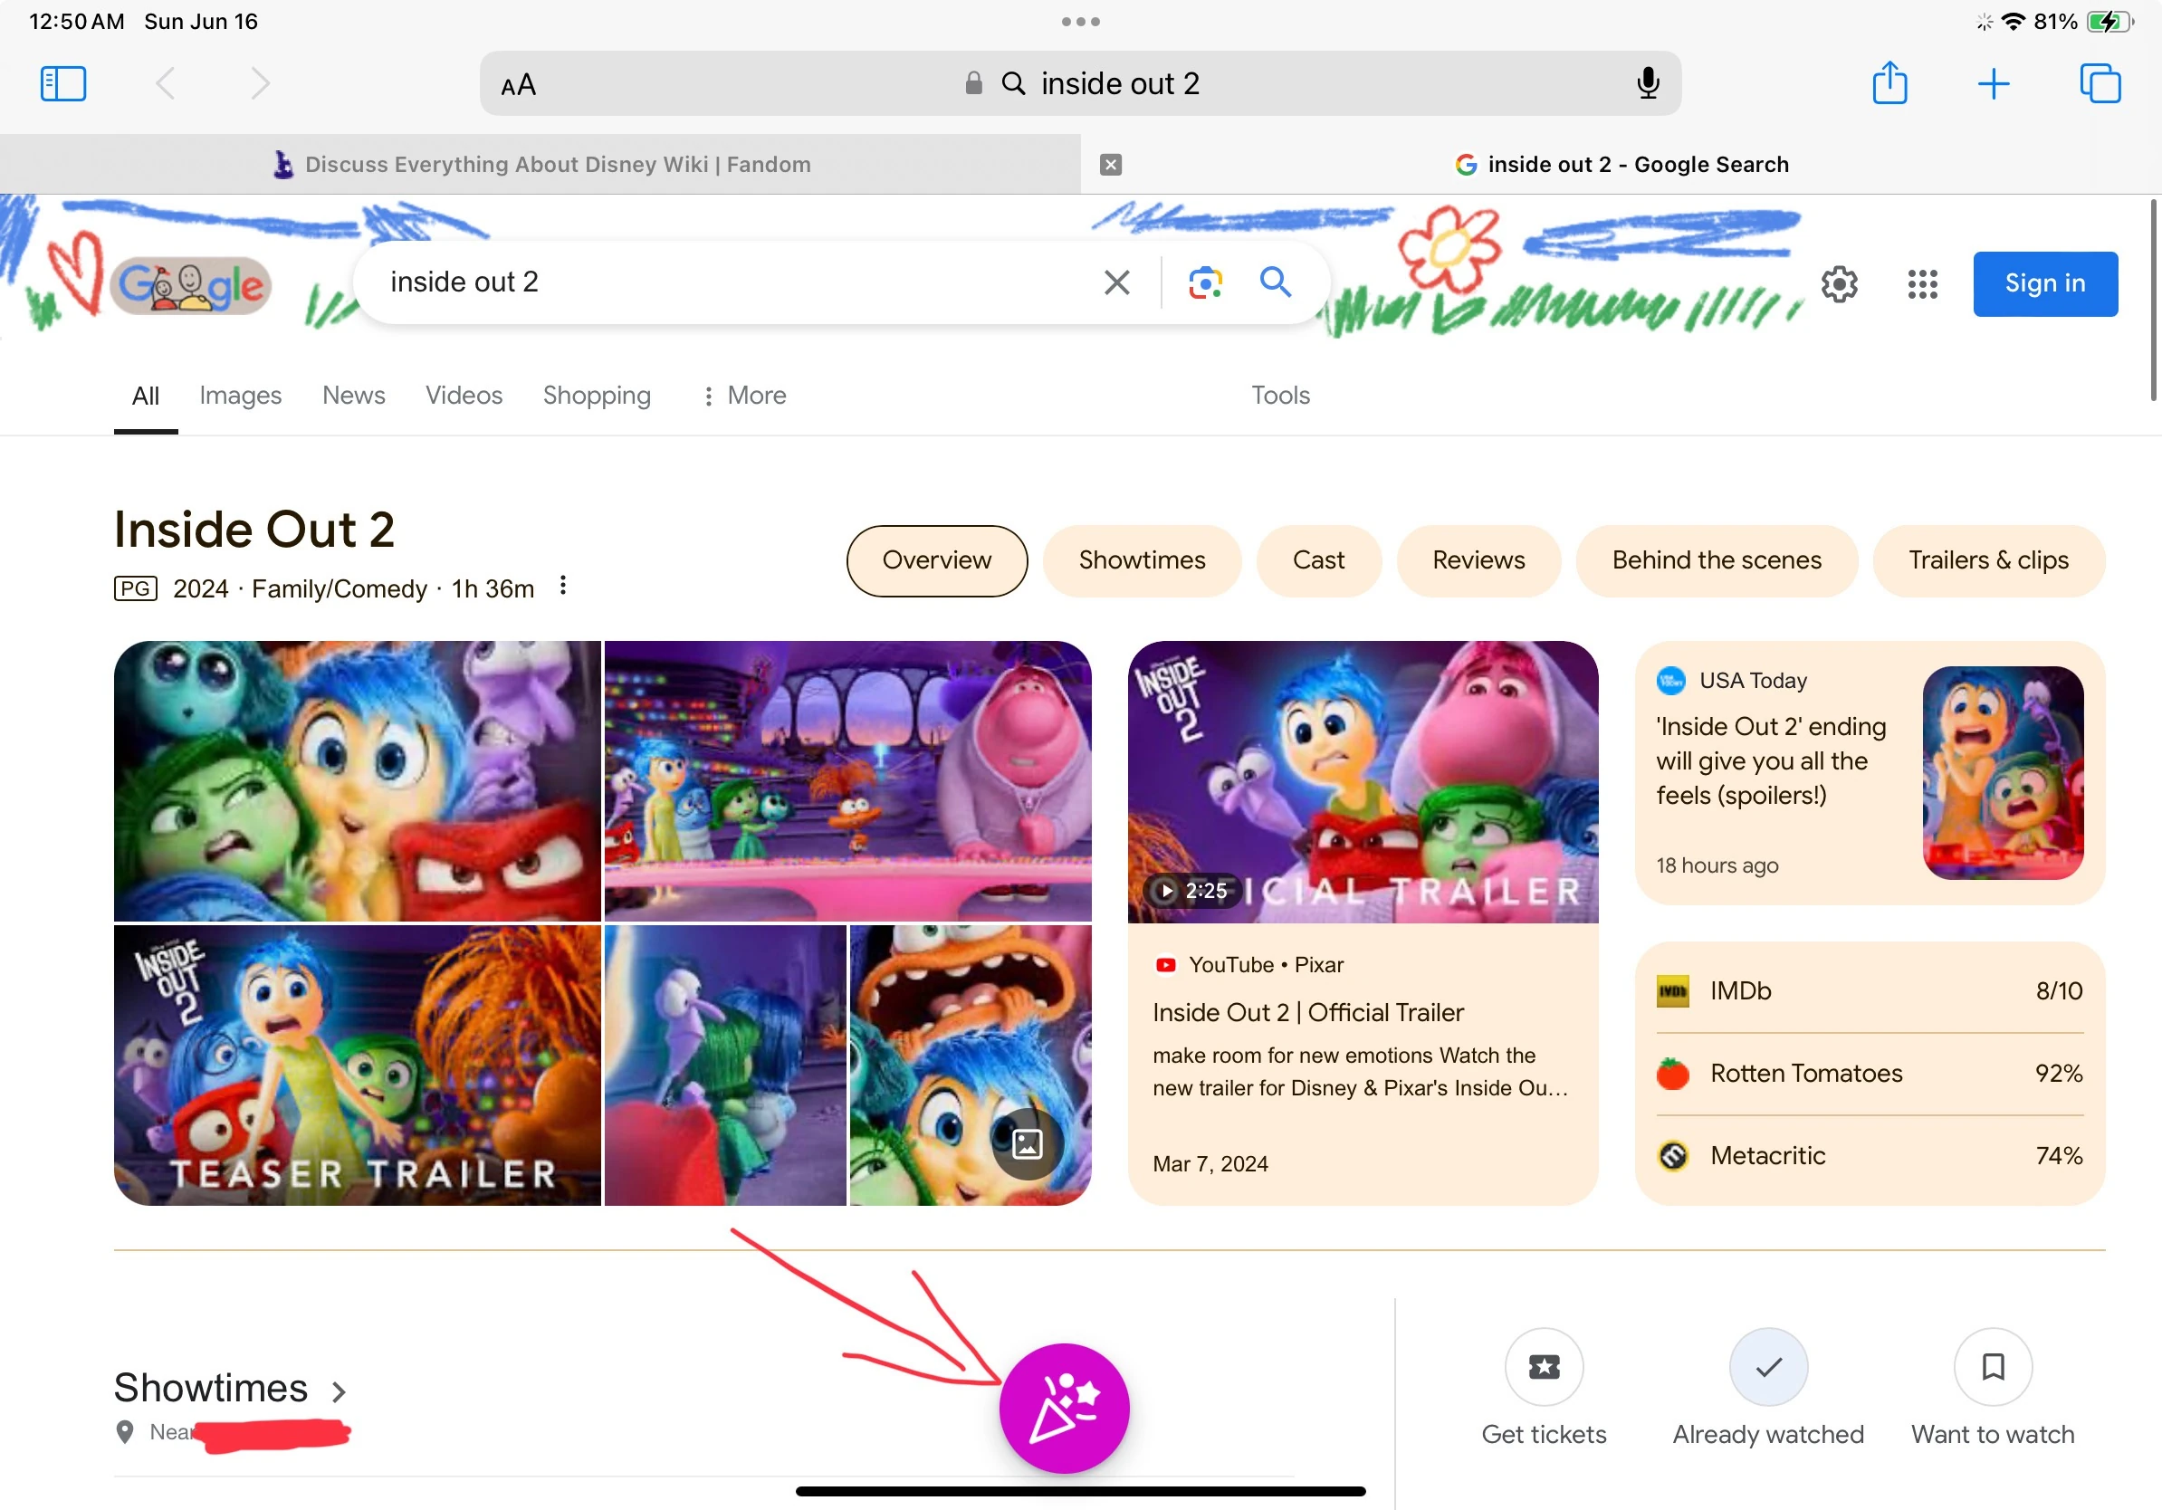Expand the Showtimes section

[339, 1390]
